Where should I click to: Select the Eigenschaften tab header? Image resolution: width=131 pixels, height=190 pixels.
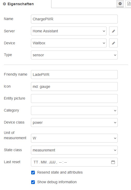click(x=18, y=4)
